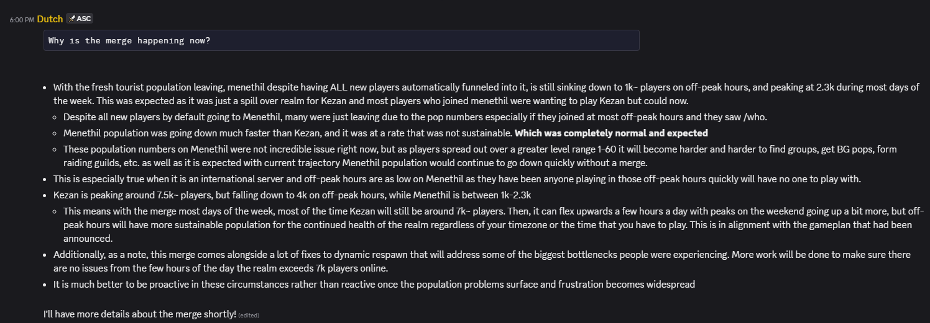Click the ASC server tag sword icon
Viewport: 930px width, 323px height.
pyautogui.click(x=71, y=19)
